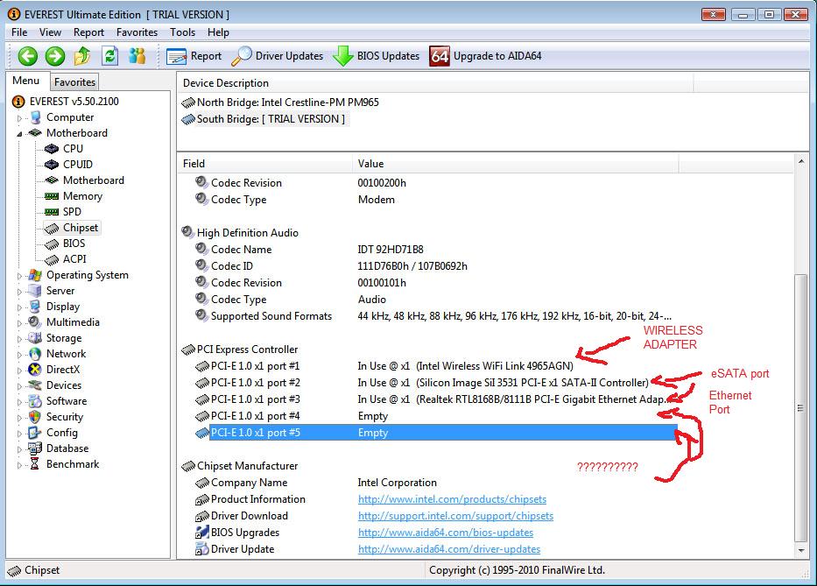Click Database tree icon
The image size is (817, 586).
(x=35, y=448)
